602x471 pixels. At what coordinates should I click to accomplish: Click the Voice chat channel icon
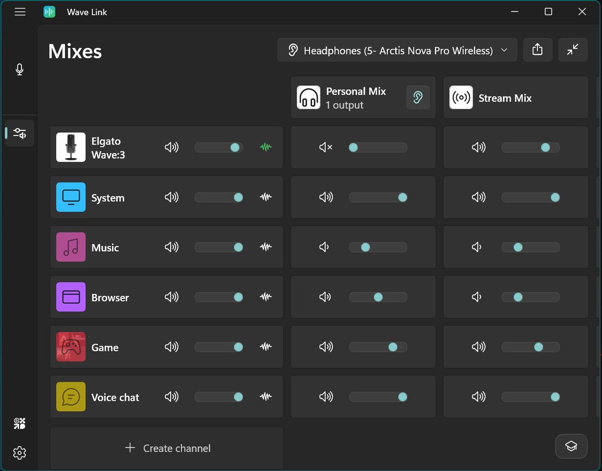71,397
